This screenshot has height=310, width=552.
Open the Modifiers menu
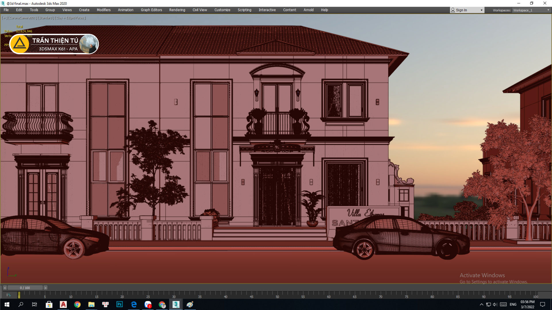pyautogui.click(x=103, y=10)
